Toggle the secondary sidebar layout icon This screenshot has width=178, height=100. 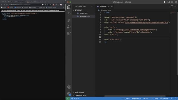[172, 2]
